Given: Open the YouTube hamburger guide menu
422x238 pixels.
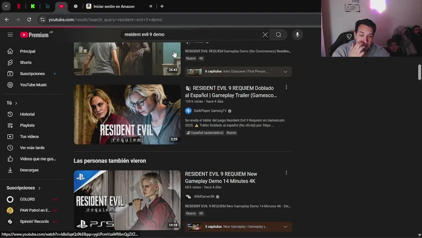Looking at the screenshot, I should pos(10,35).
